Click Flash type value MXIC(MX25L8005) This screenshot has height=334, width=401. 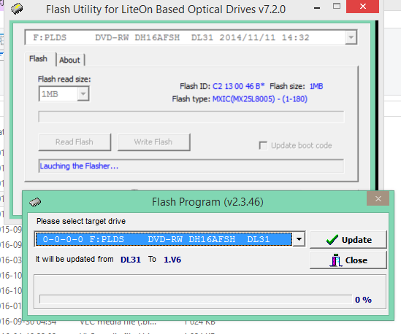(x=259, y=99)
